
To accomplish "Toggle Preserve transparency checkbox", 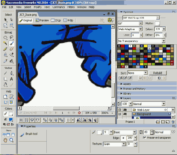I will [144, 138].
